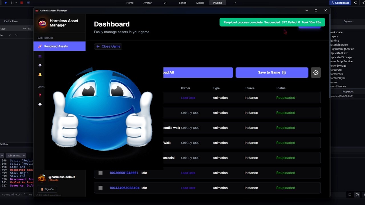
Task: Click Load Data for asset 100366591248661
Action: (x=188, y=173)
